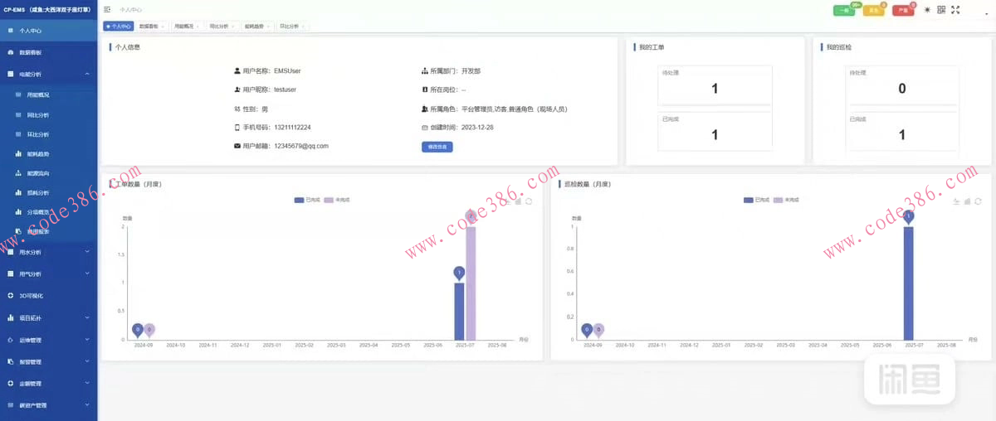Screen dimensions: 996x421
Task: Switch 工单数量 chart to bar view icon
Action: tap(518, 201)
